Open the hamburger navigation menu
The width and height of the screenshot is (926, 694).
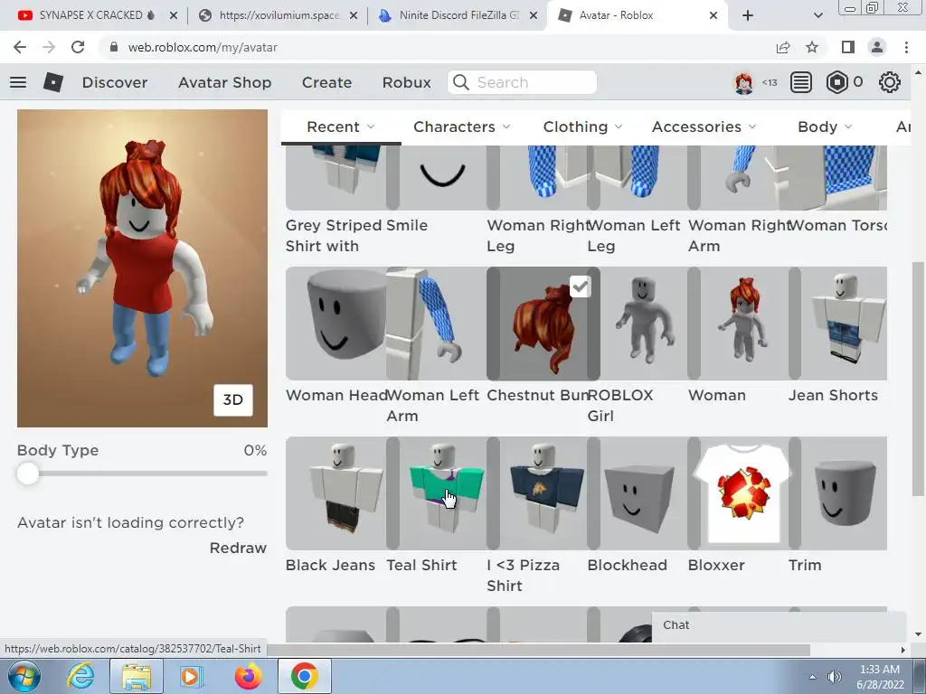tap(18, 82)
